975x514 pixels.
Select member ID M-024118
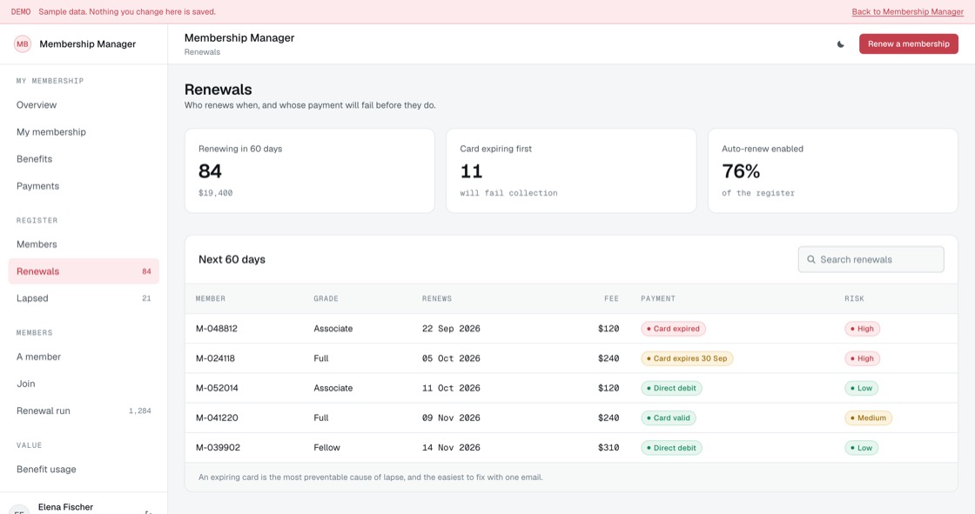215,358
